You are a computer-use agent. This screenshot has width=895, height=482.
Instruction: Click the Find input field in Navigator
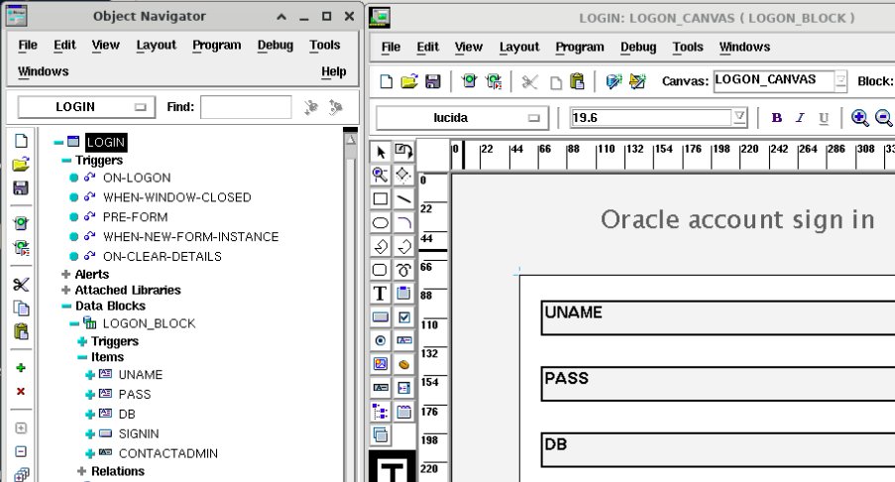point(246,107)
